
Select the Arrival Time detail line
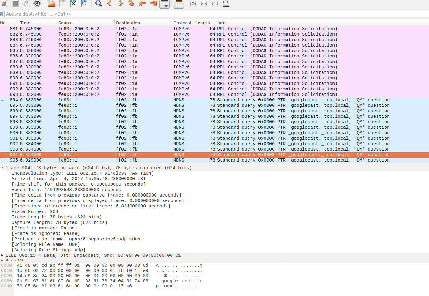pos(79,179)
